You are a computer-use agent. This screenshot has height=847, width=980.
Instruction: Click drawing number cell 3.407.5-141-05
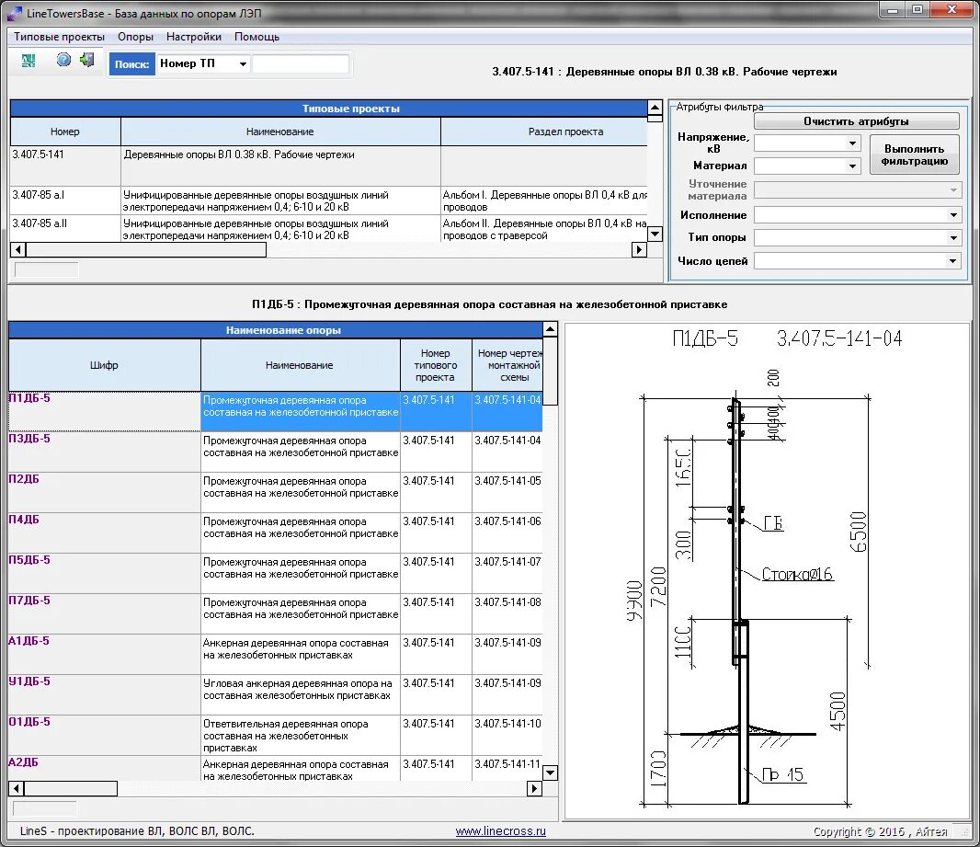[507, 493]
